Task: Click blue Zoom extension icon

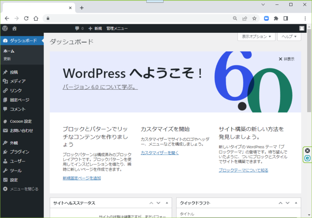Action: pos(266,19)
